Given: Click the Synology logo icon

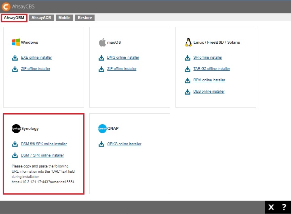Looking at the screenshot, I should (16, 129).
